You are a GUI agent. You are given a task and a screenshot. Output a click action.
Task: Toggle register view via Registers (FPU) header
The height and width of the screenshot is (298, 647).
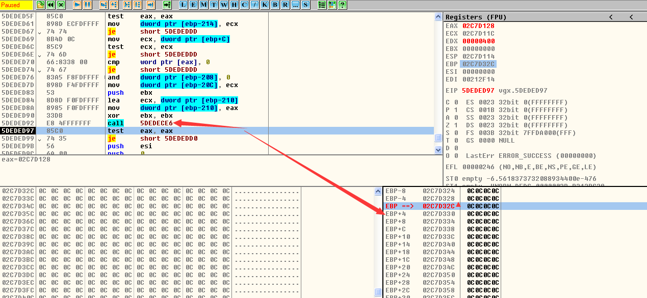[x=476, y=17]
